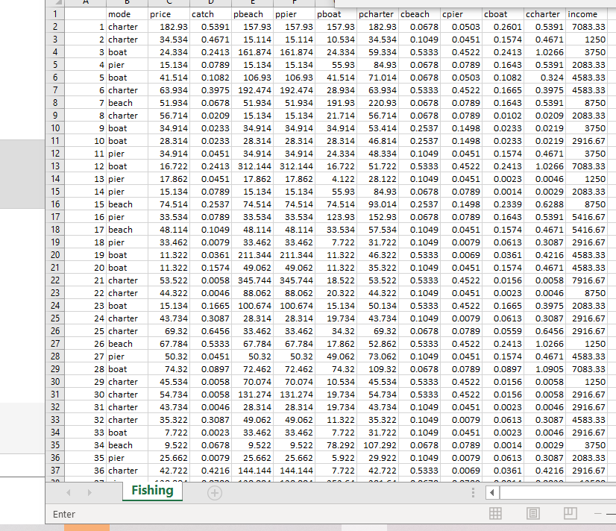
Task: Select the Fishing sheet tab
Action: (152, 491)
